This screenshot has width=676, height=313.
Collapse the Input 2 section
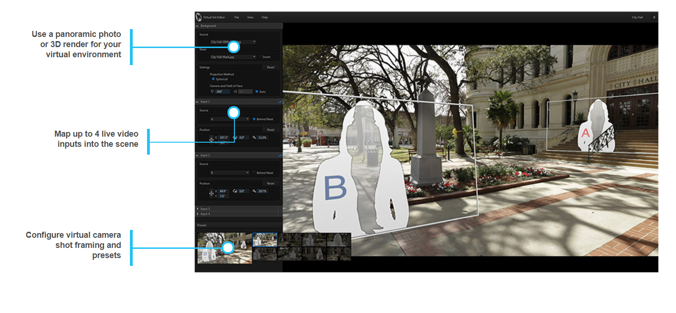[x=197, y=156]
